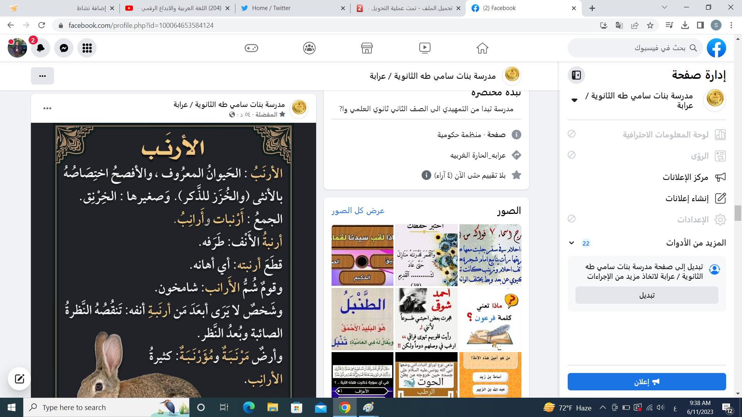Open post options three-dot menu
The image size is (742, 417).
pyautogui.click(x=47, y=108)
